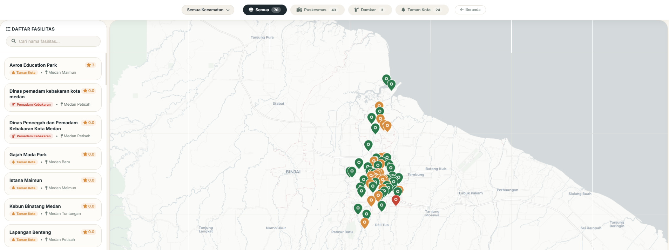Click the lone green marker north of the city cluster
The height and width of the screenshot is (250, 669).
pyautogui.click(x=368, y=145)
